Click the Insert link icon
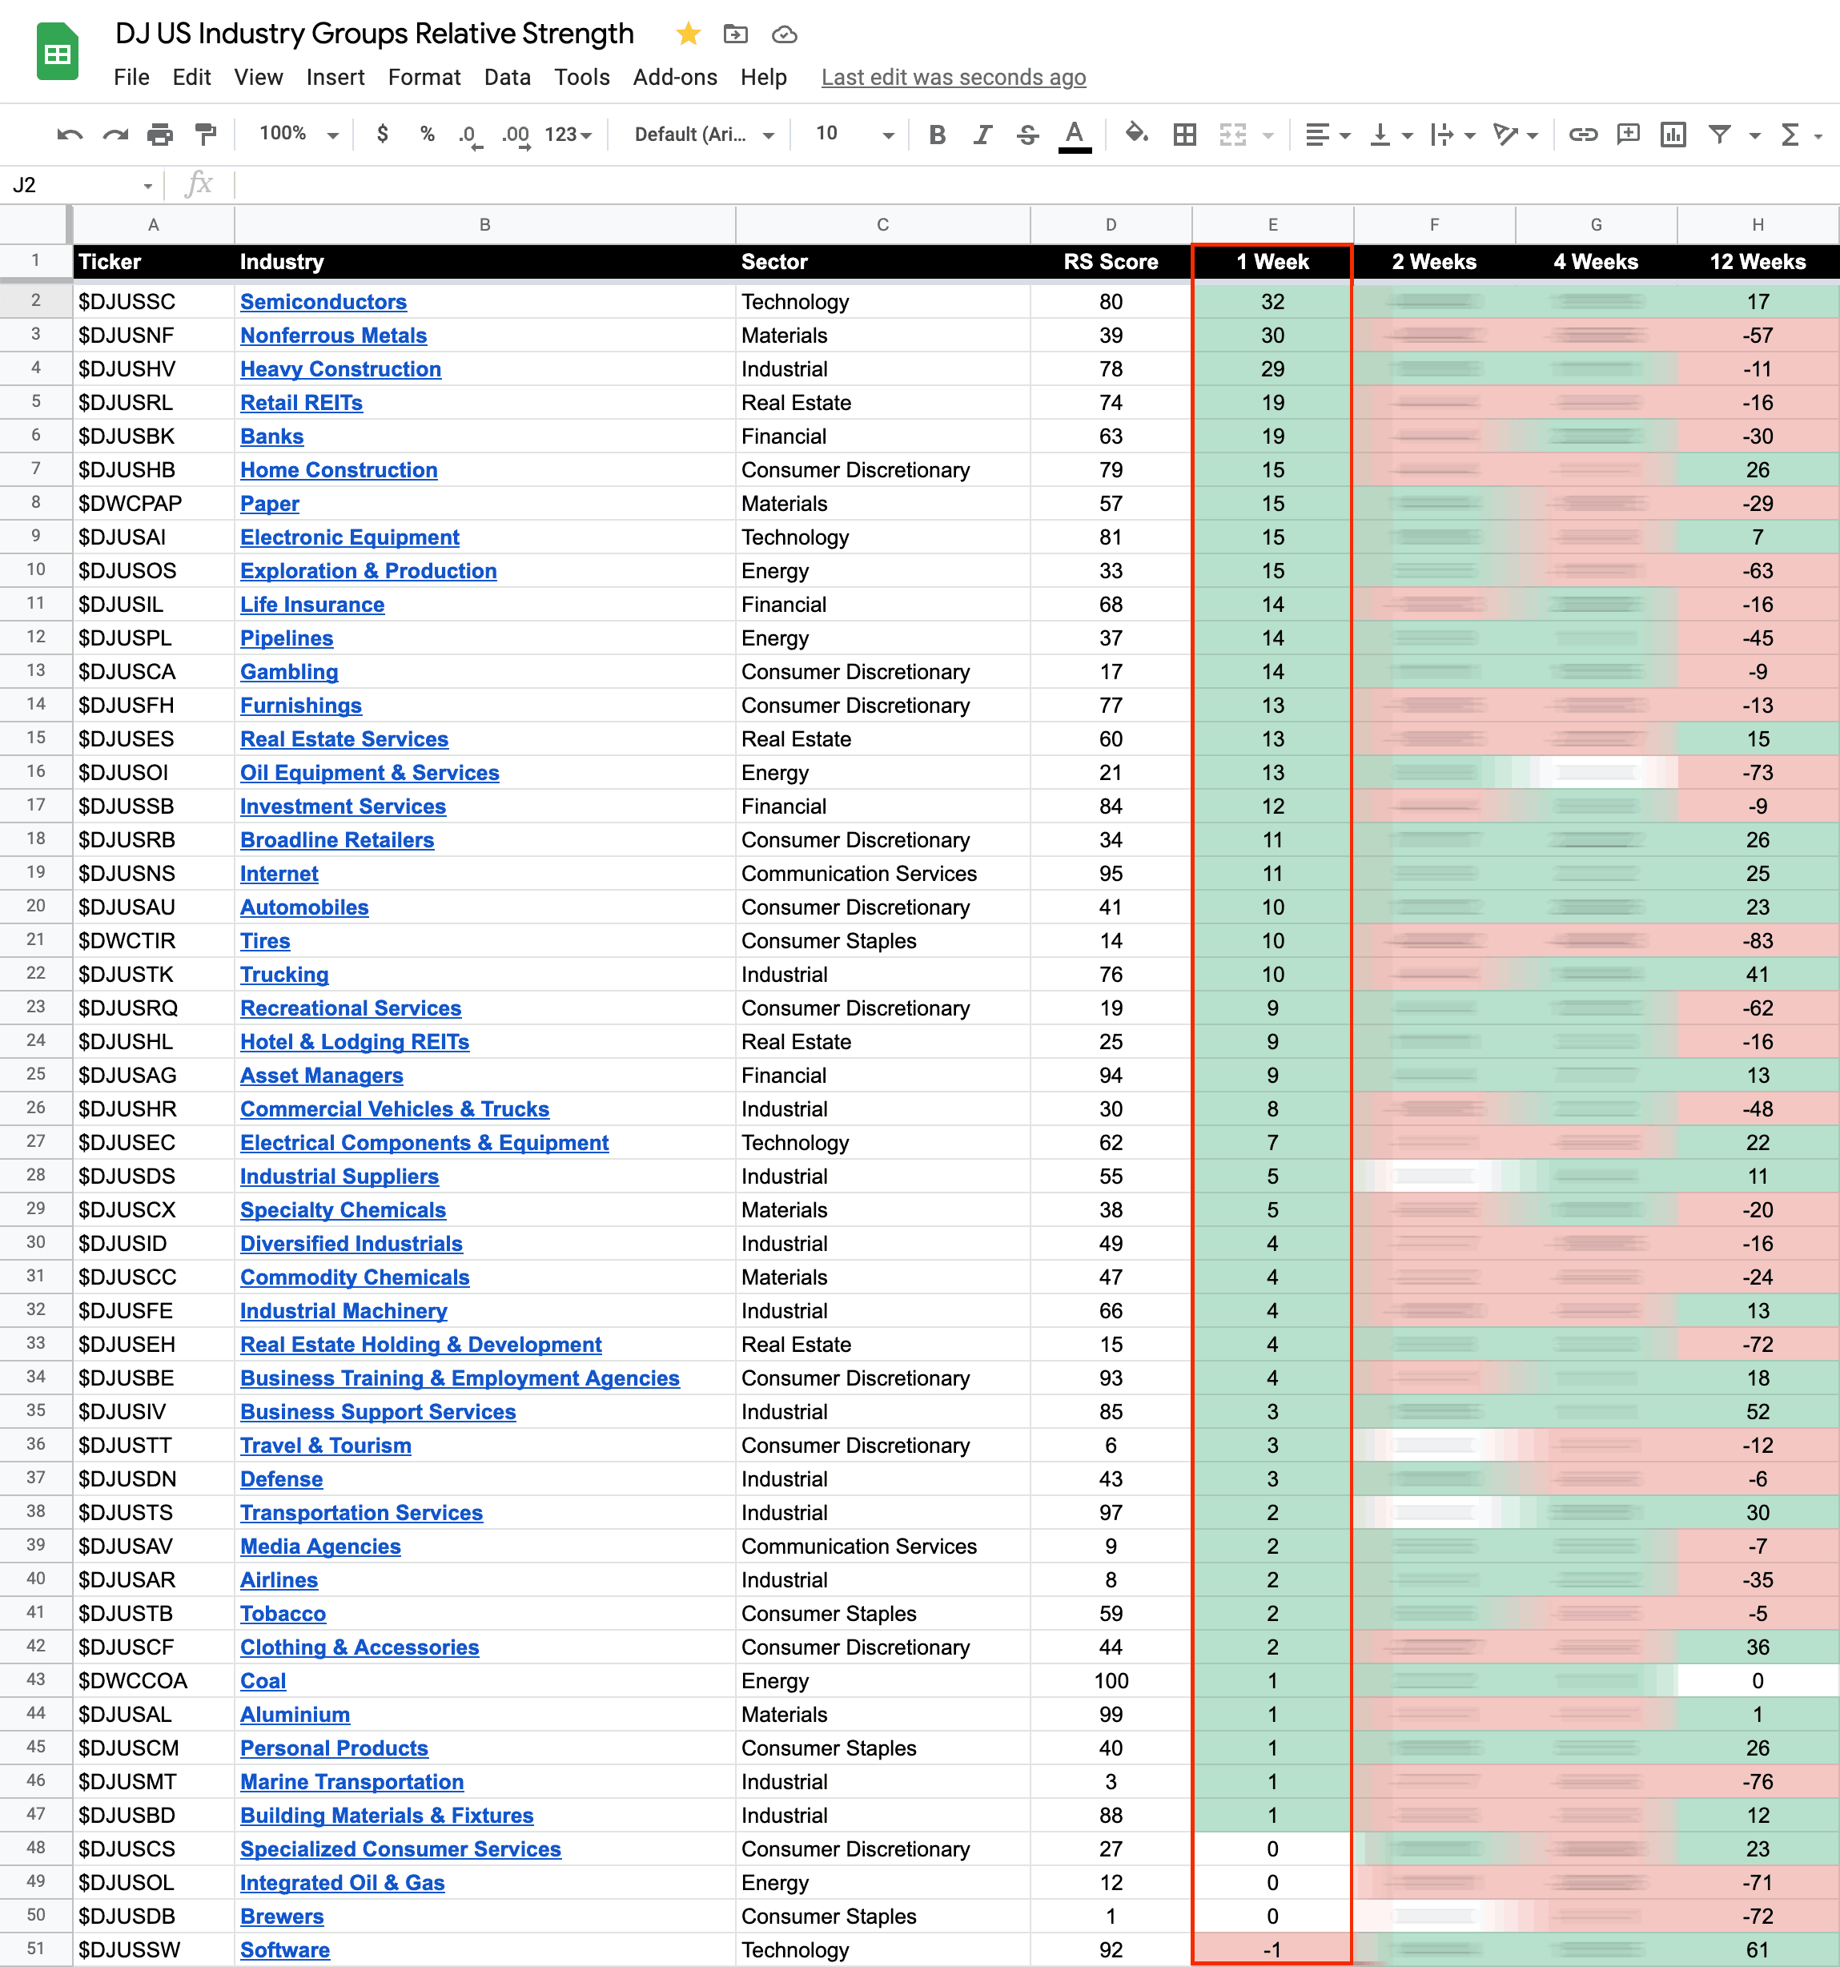 coord(1583,135)
